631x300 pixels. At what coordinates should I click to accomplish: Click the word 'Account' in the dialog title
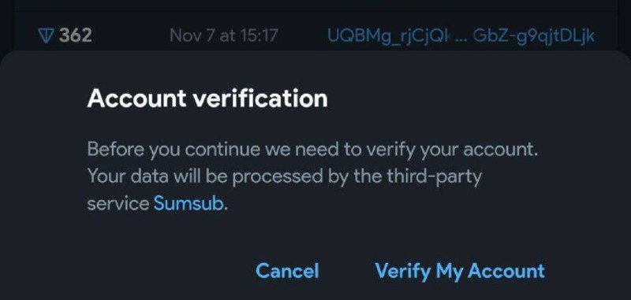136,98
